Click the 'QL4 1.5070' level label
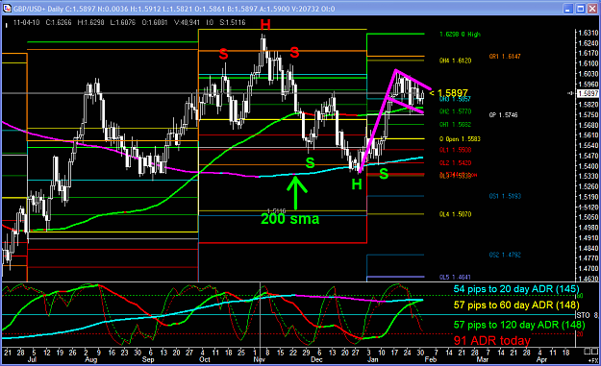 pos(455,214)
